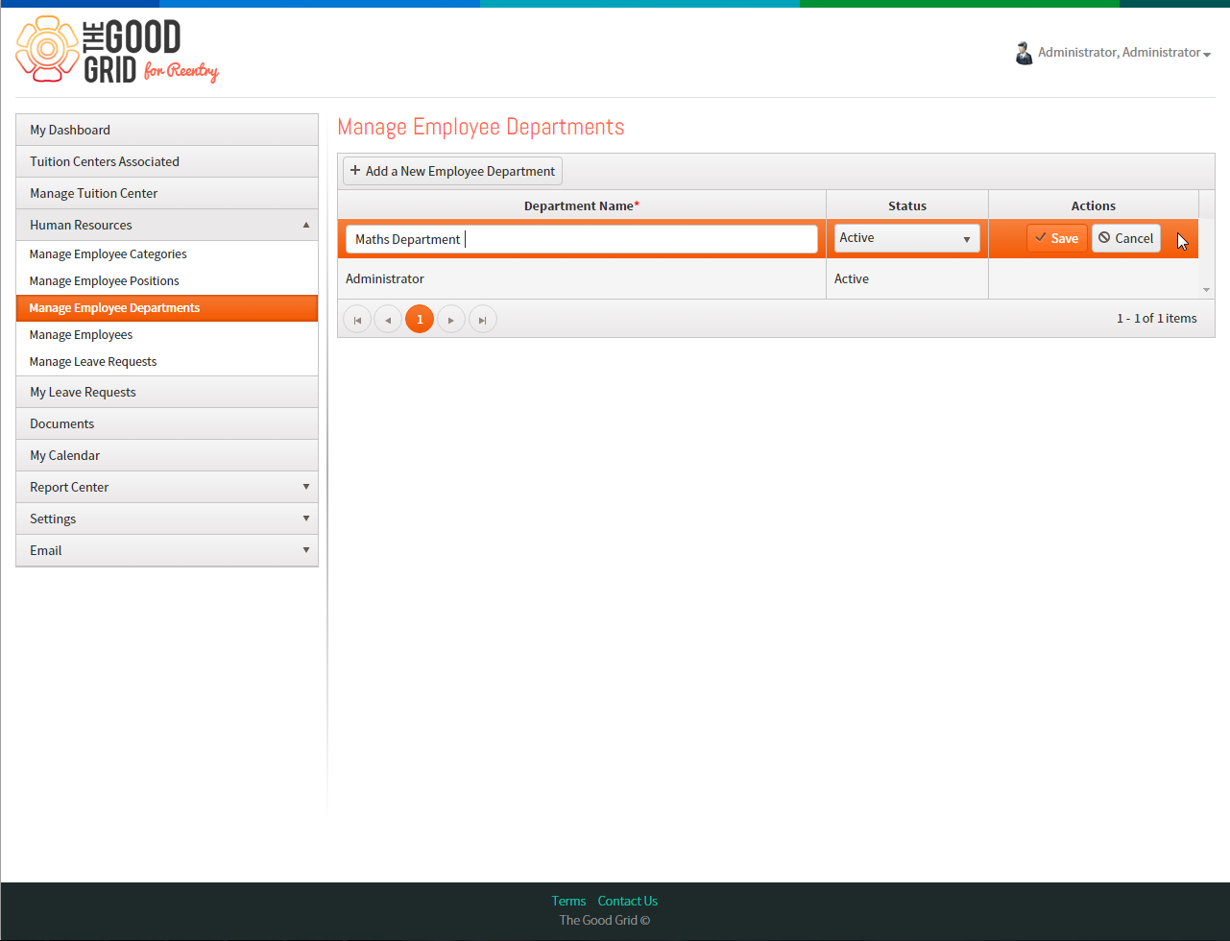Sort by Department Name column header
The height and width of the screenshot is (941, 1230).
582,205
